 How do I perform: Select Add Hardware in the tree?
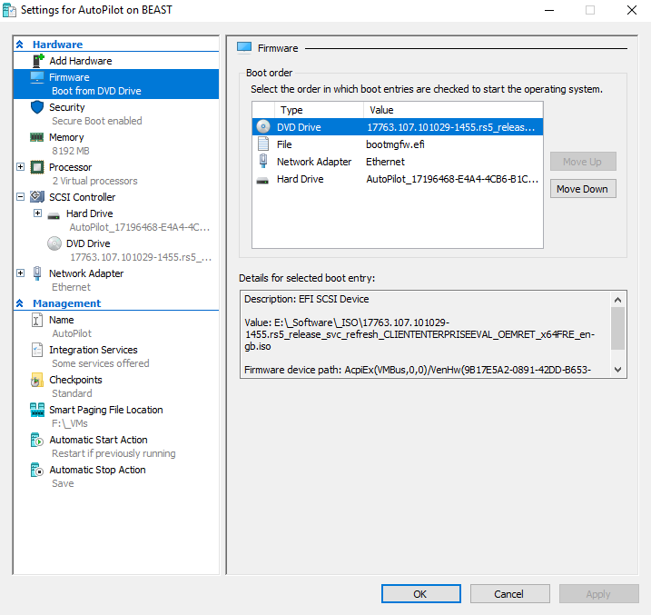tap(81, 61)
